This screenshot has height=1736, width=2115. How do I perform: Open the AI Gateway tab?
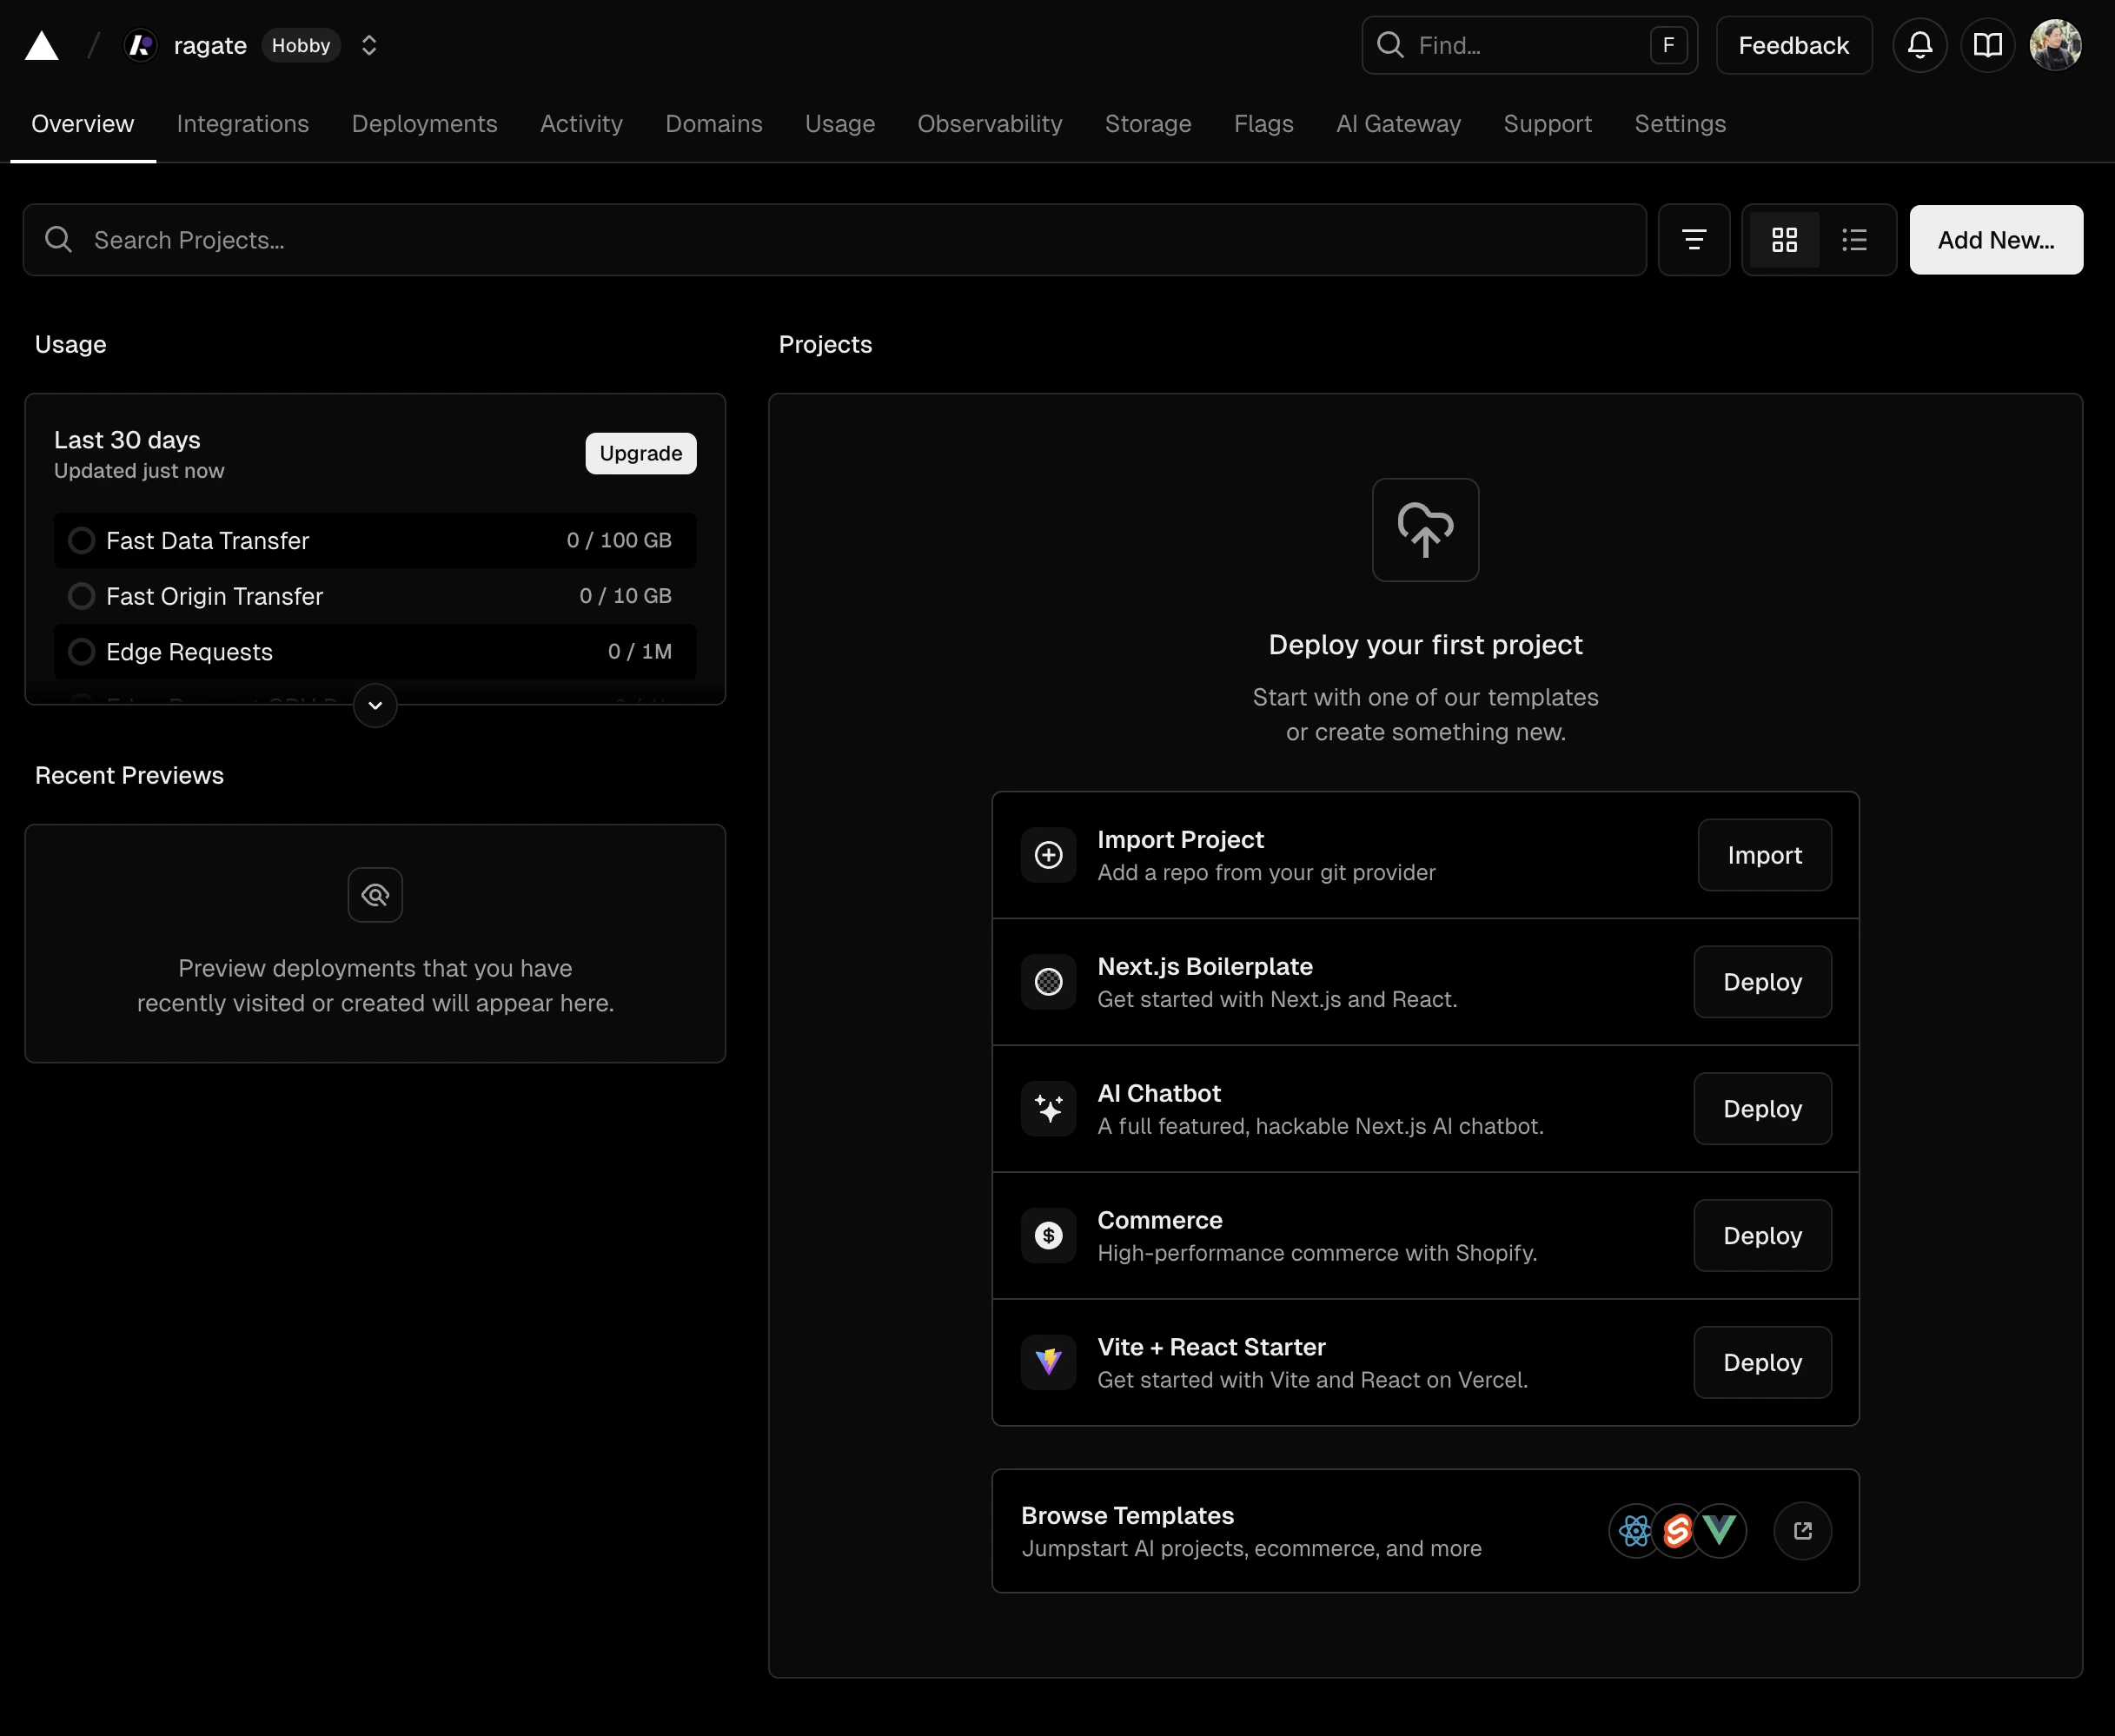tap(1399, 124)
